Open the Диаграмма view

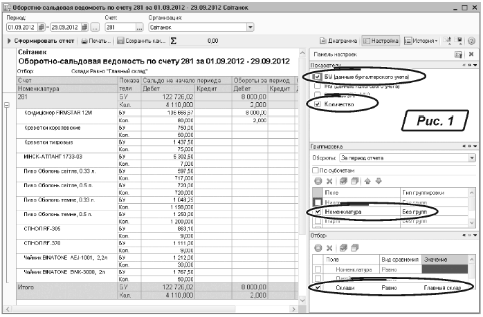pos(339,41)
